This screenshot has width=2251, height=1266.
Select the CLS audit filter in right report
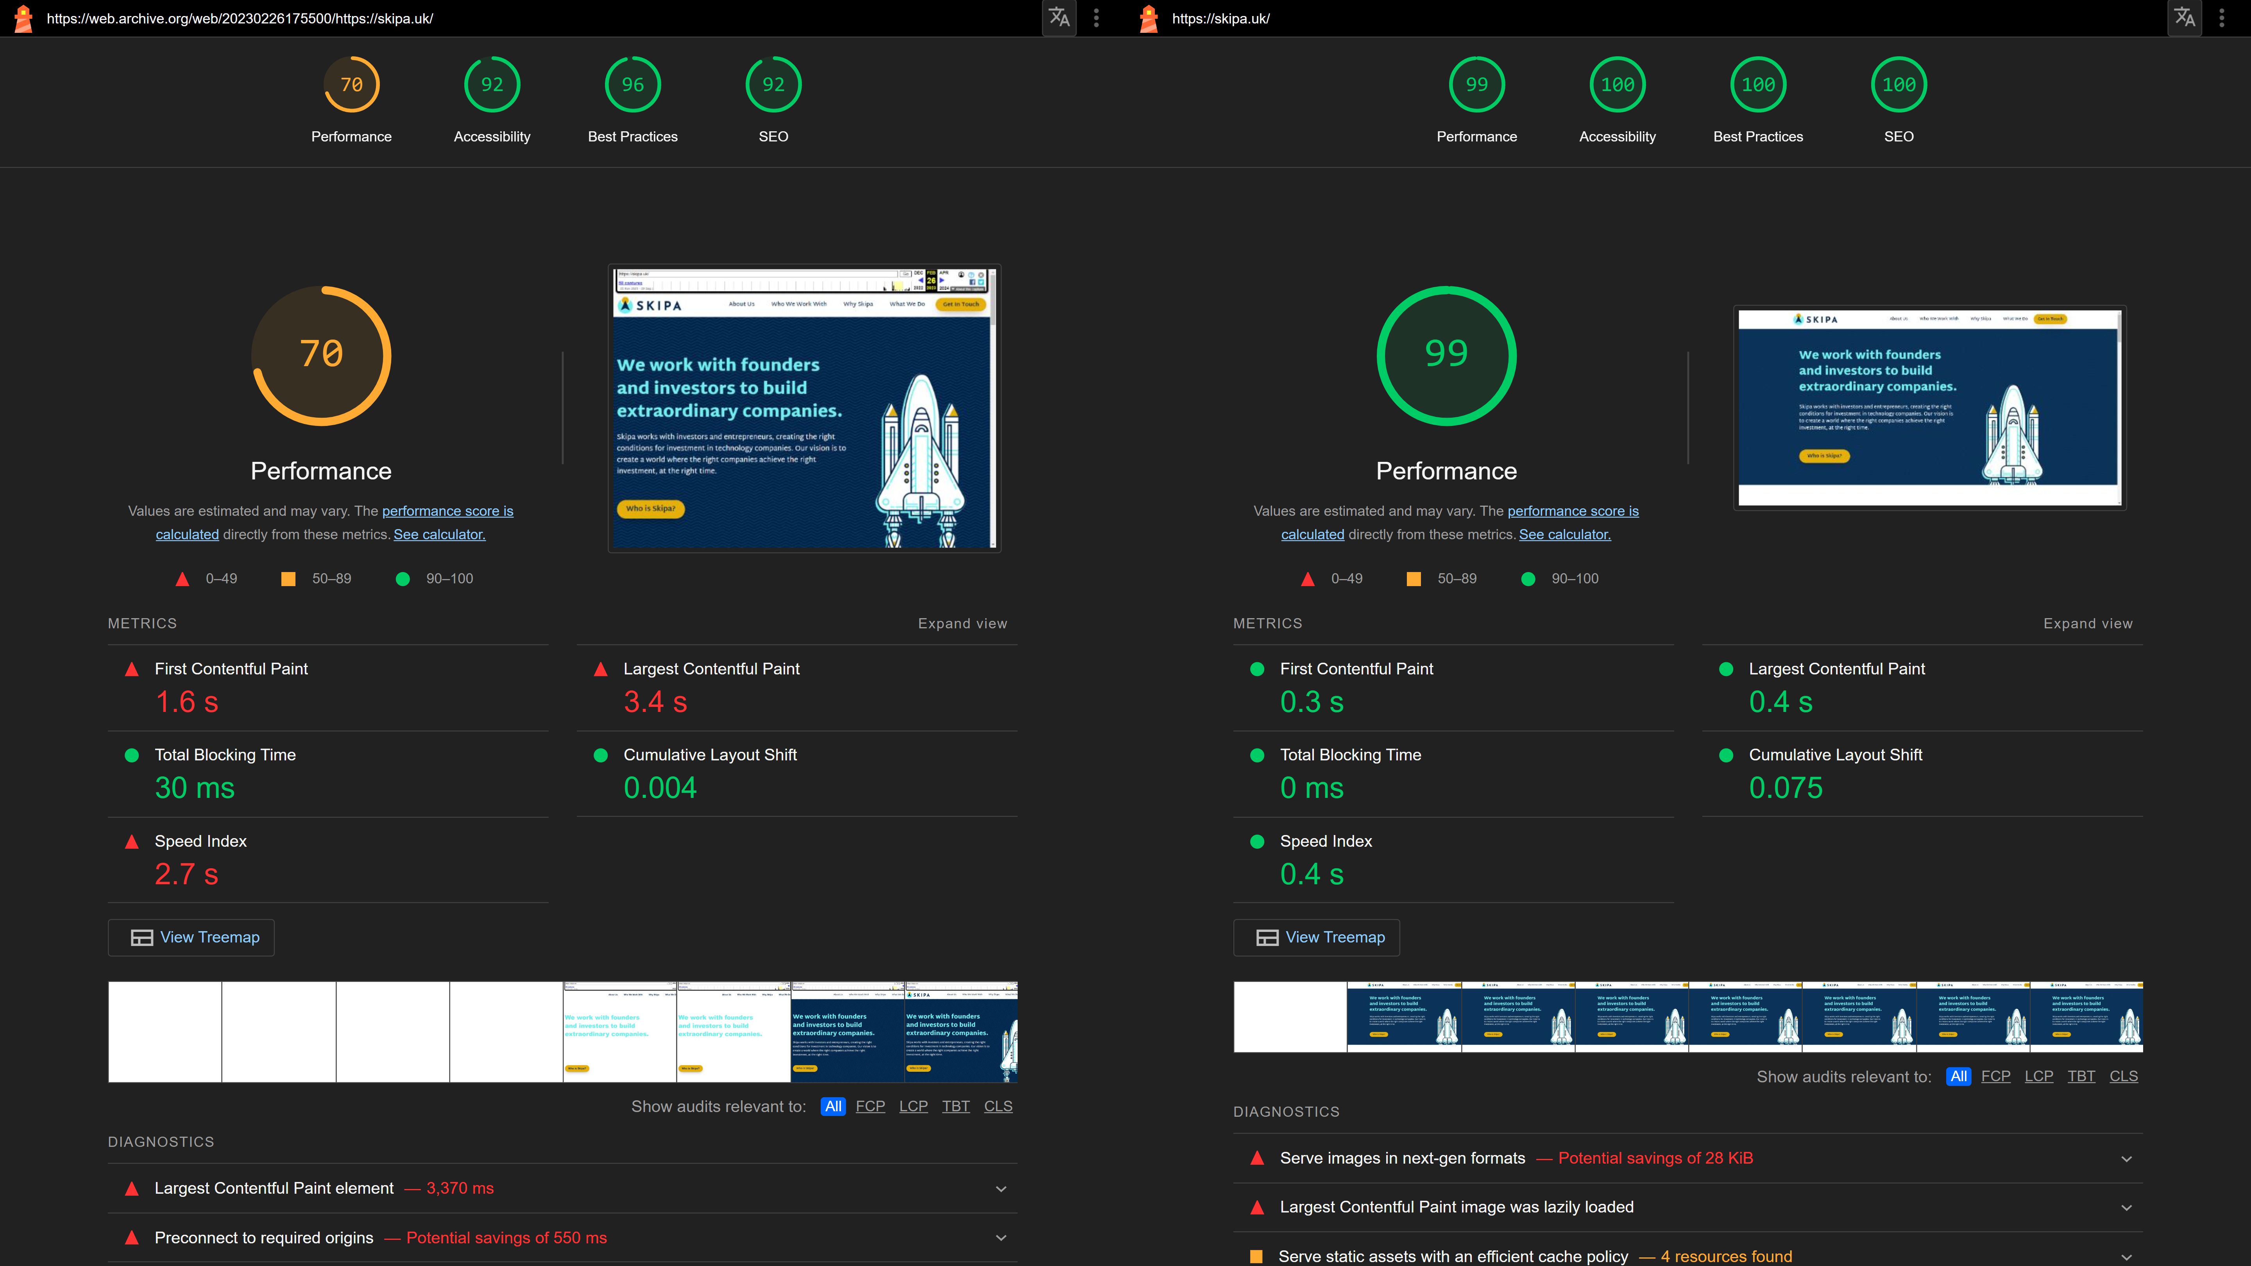click(2124, 1076)
